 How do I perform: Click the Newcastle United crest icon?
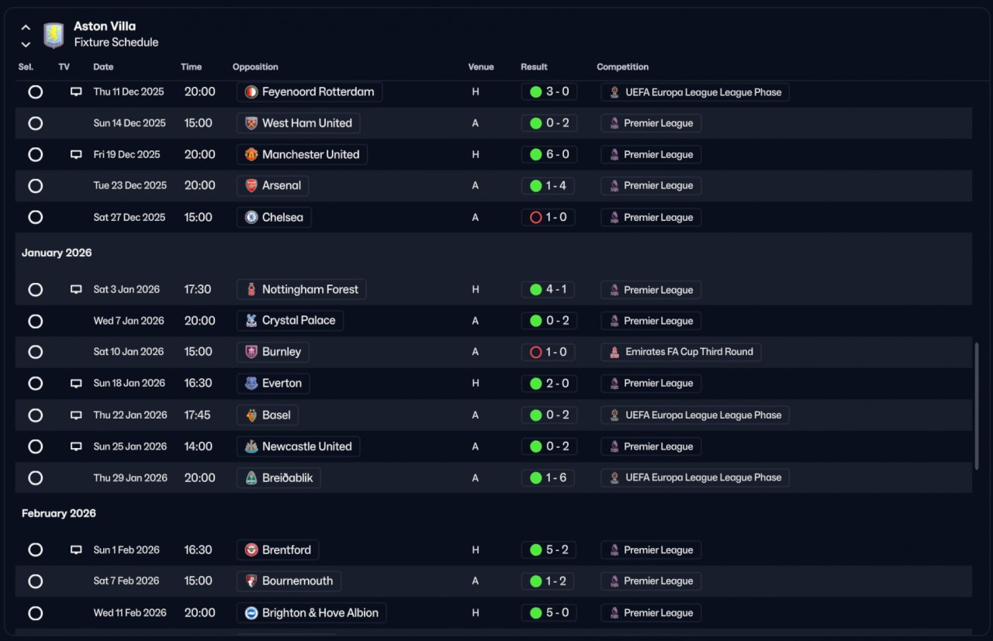(x=251, y=446)
